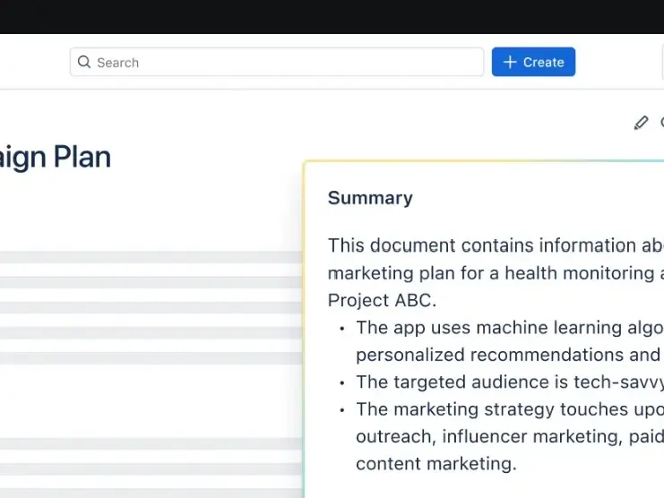Click the Summary heading in the panel
The height and width of the screenshot is (498, 664).
pyautogui.click(x=370, y=198)
